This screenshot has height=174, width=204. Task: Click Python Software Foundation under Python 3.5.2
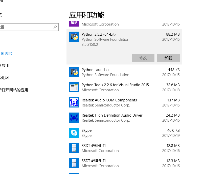(105, 39)
